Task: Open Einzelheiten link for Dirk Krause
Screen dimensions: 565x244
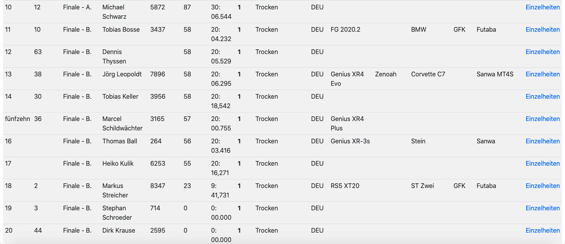Action: [543, 230]
